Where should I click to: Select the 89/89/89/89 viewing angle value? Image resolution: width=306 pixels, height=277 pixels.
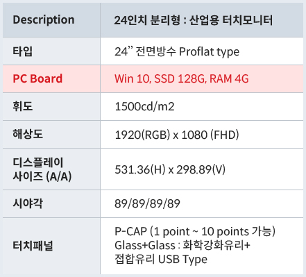click(x=147, y=203)
